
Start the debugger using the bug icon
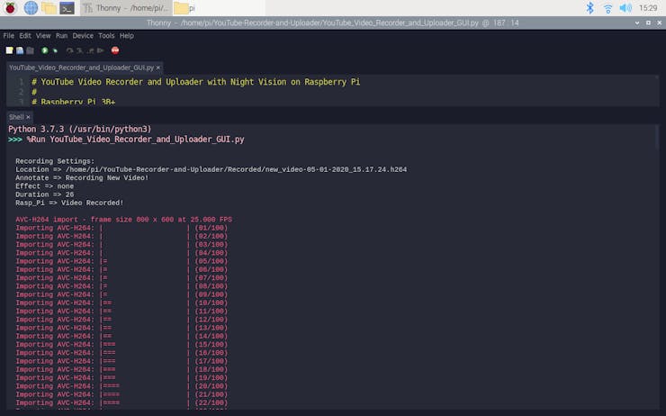point(55,50)
